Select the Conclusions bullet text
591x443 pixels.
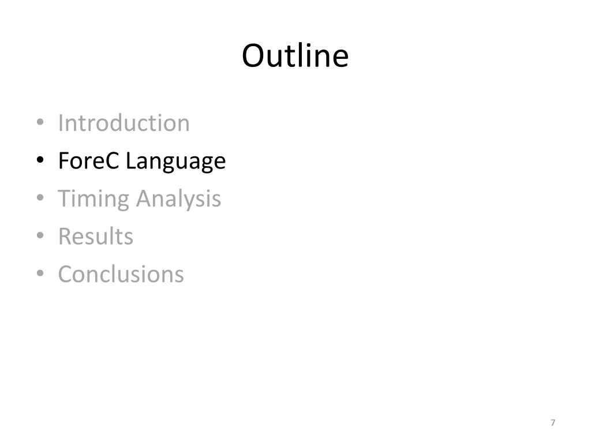pyautogui.click(x=121, y=274)
